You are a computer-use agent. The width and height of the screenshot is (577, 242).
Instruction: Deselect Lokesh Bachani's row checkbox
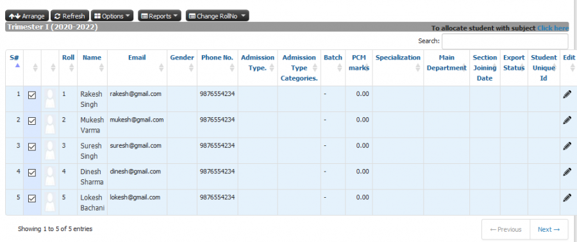tap(32, 198)
